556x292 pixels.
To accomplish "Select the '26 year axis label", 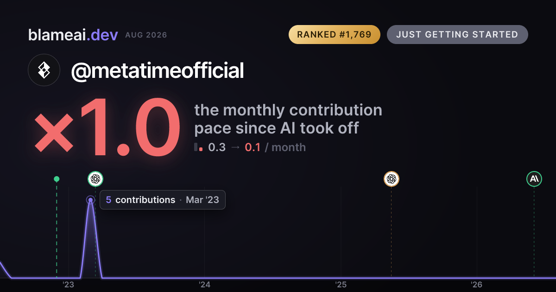I will coord(476,284).
